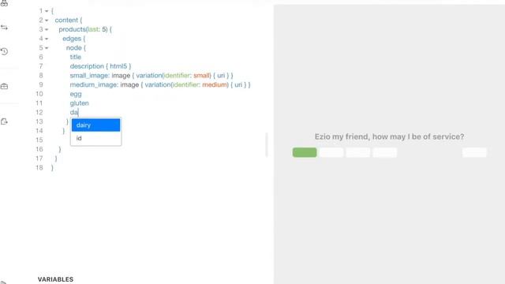The height and width of the screenshot is (284, 505).
Task: Open the VARIABLES panel header
Action: click(55, 279)
